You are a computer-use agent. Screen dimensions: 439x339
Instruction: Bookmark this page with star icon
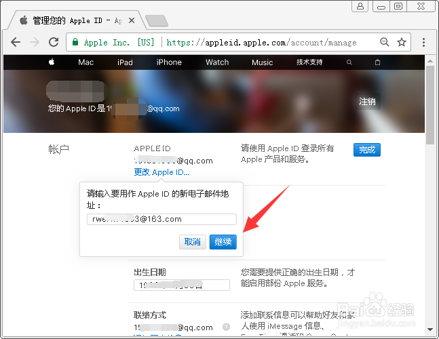point(402,42)
